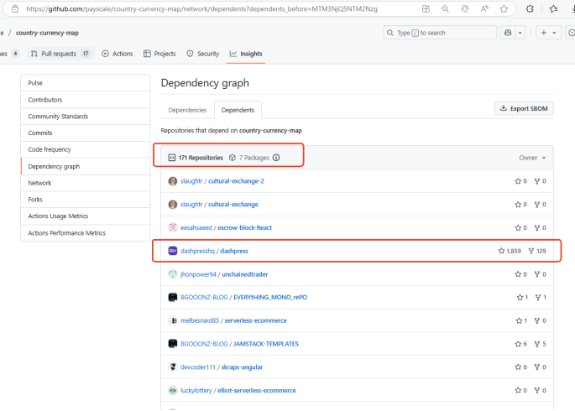Select the Insights tab
Screen dimensions: 575x411
246,54
